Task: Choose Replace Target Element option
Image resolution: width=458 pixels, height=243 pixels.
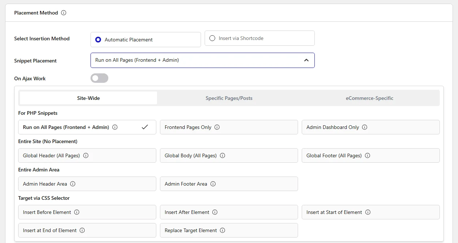Action: click(x=229, y=230)
